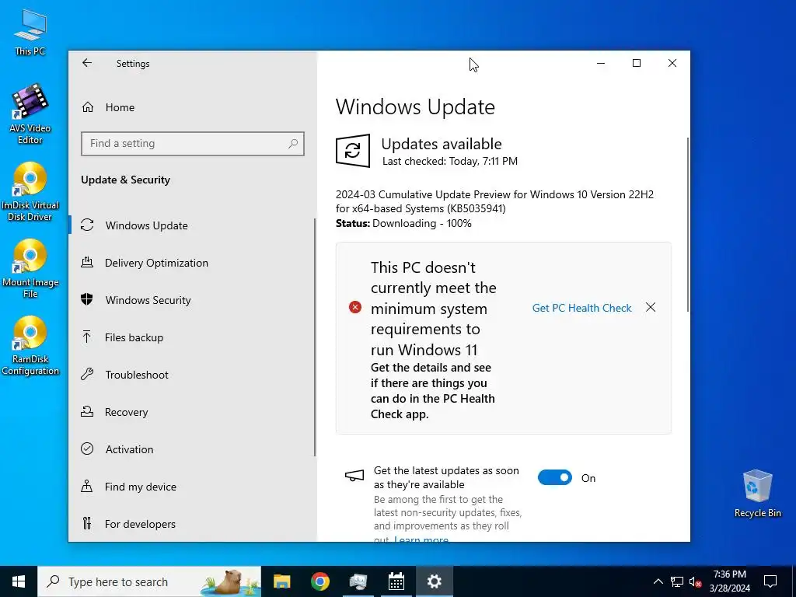The width and height of the screenshot is (796, 597).
Task: Select Windows Update in the sidebar
Action: [146, 225]
